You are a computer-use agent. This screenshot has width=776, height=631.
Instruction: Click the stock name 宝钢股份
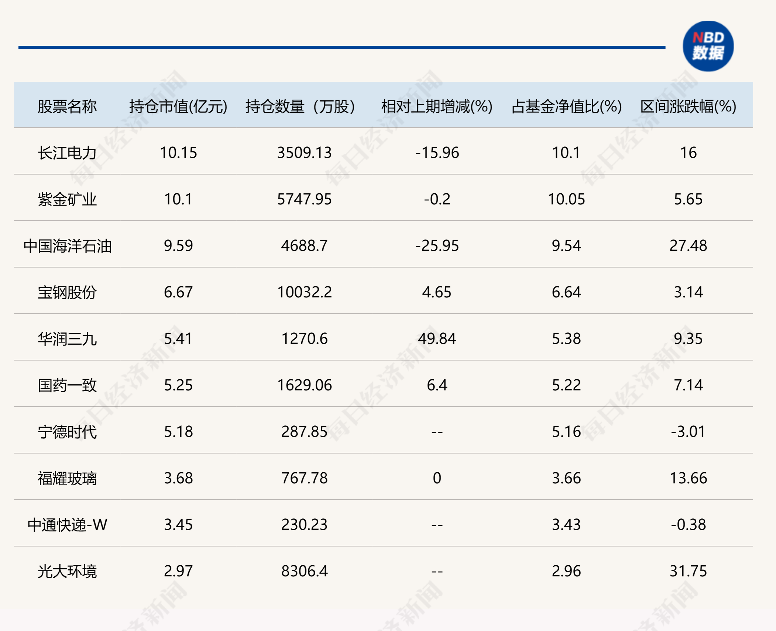pyautogui.click(x=67, y=292)
